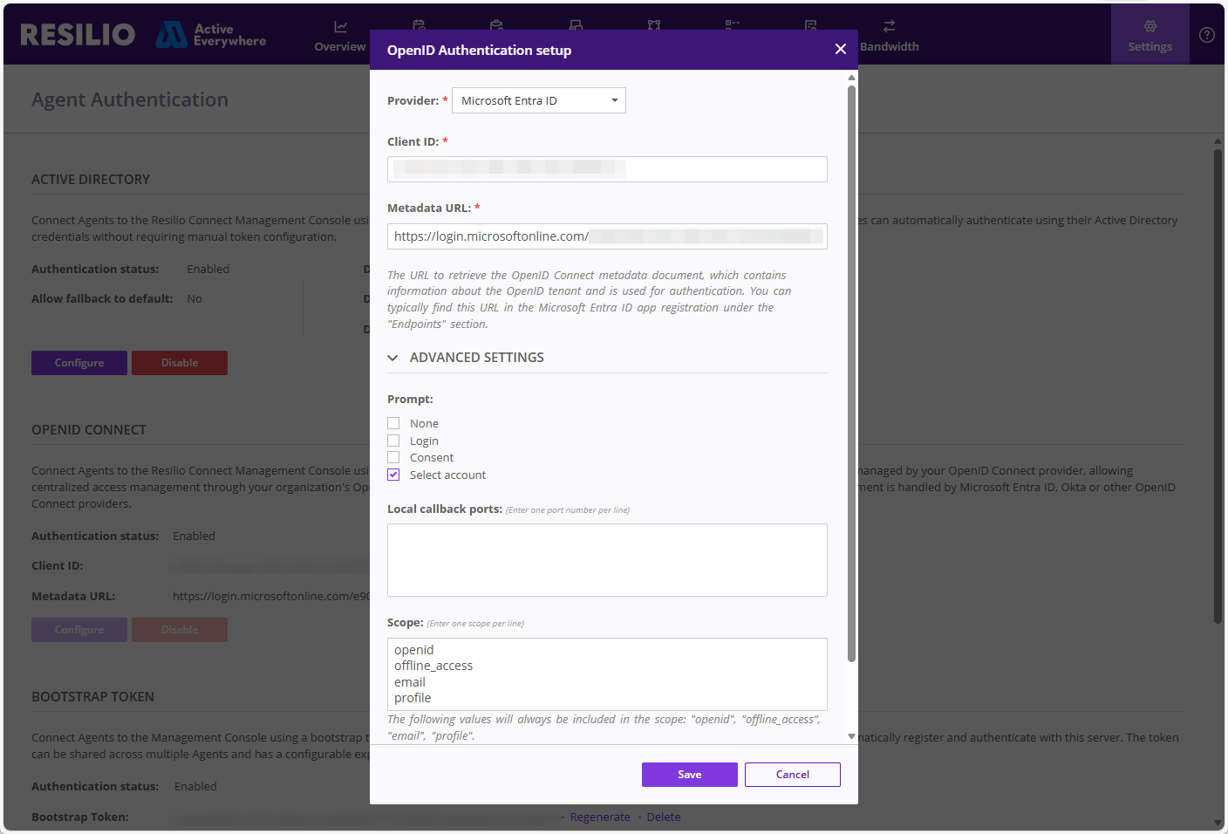
Task: Check the Consent prompt option
Action: pos(393,457)
